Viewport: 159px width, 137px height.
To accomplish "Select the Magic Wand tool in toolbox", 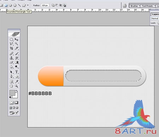I will click(x=17, y=44).
